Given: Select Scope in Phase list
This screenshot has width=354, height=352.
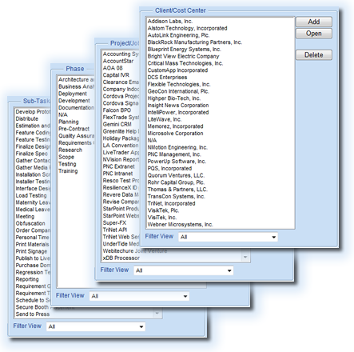Looking at the screenshot, I should 66,157.
